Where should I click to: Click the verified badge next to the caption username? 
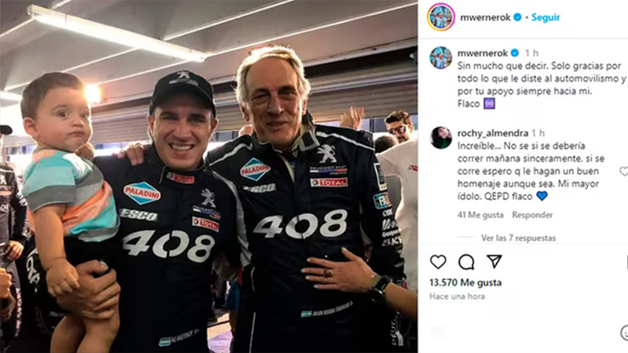tap(515, 53)
